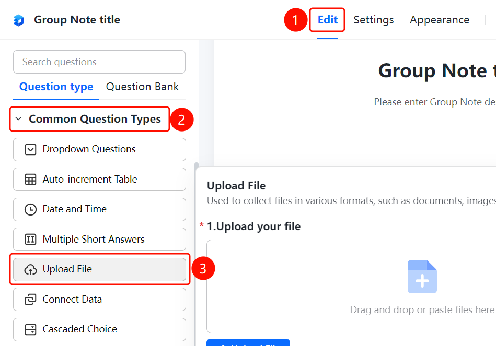Select the Upload File cloud icon

tap(30, 269)
